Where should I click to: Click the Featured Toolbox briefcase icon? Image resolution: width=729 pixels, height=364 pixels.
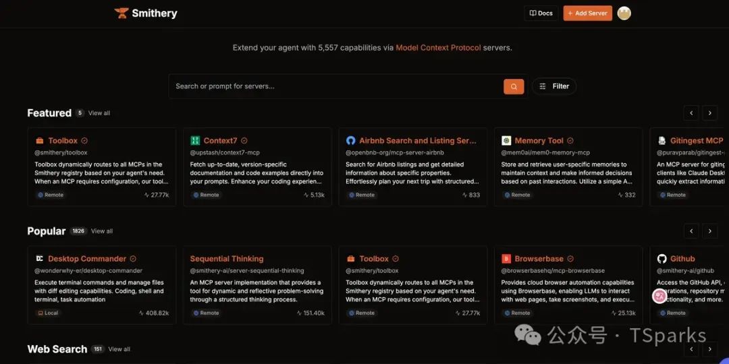click(40, 141)
